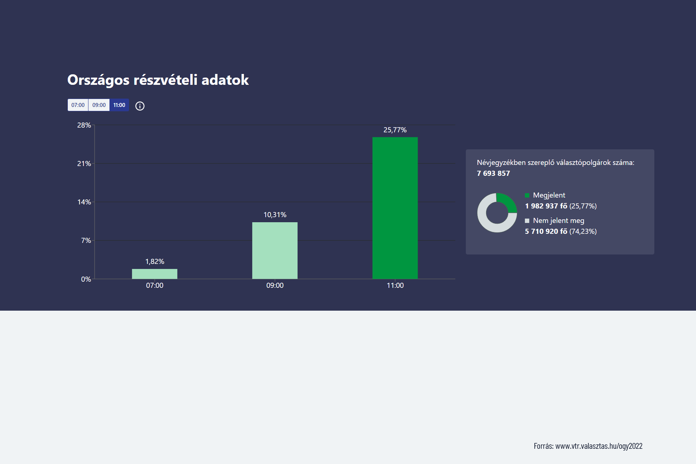
Task: Click the Országos részvételi adatok heading
Action: [158, 80]
